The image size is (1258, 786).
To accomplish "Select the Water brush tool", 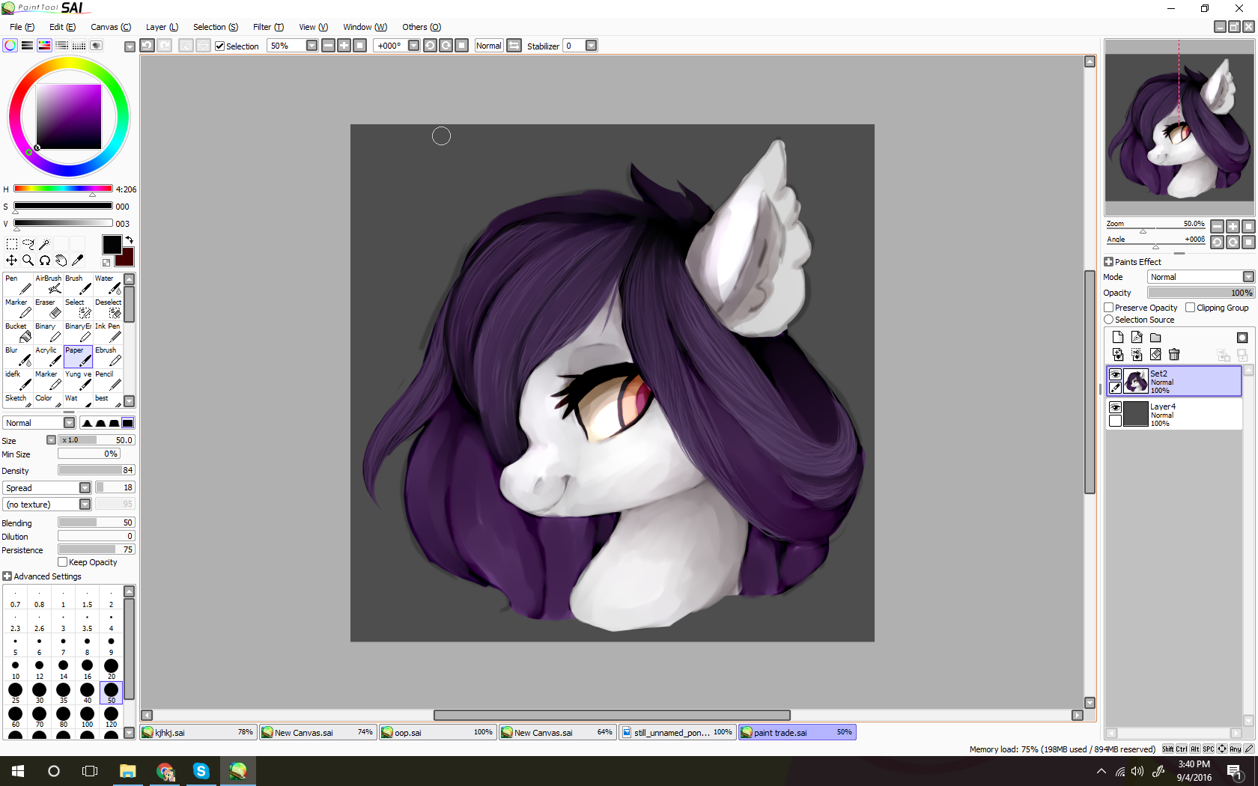I will click(109, 284).
